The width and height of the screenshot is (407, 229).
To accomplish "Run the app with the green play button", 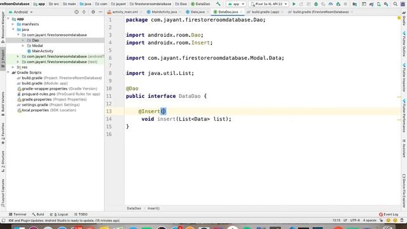I will pyautogui.click(x=294, y=4).
